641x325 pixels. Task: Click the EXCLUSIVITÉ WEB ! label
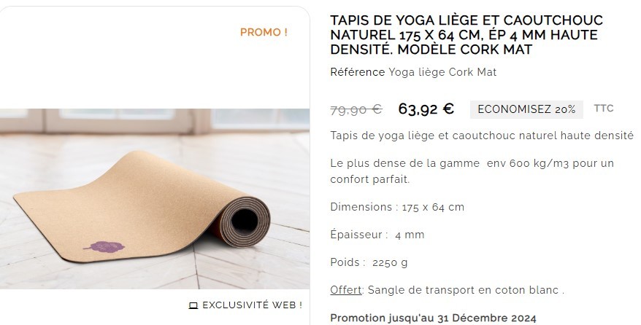pos(252,305)
